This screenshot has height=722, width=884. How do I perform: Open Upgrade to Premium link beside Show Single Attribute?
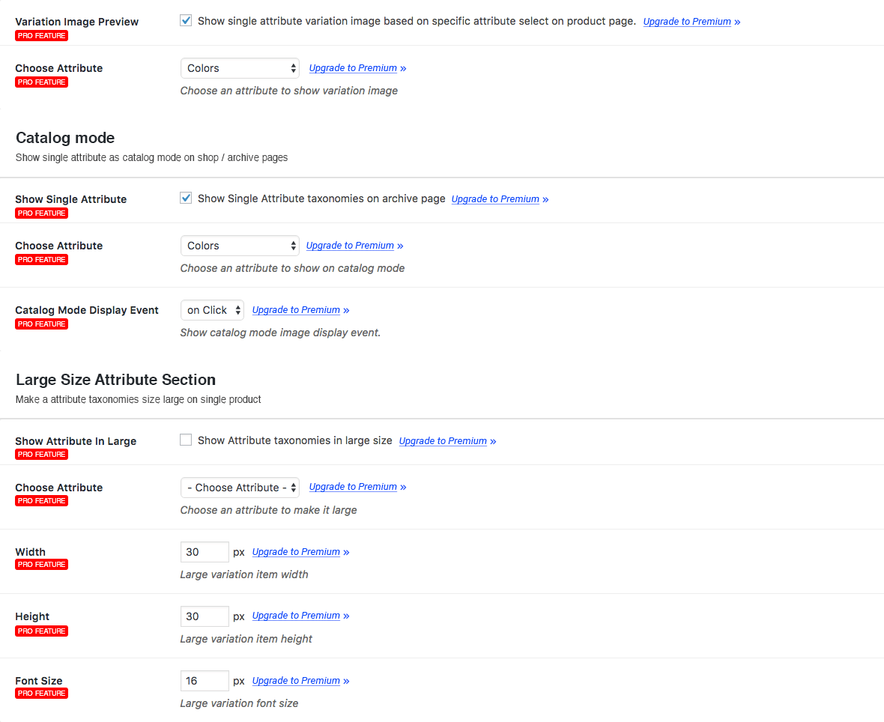(495, 199)
